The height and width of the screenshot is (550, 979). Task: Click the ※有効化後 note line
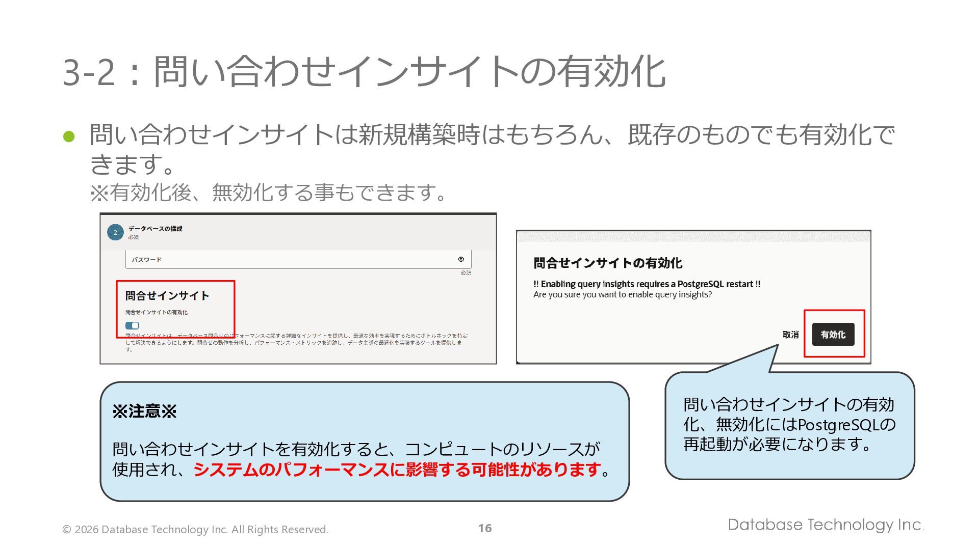point(269,193)
